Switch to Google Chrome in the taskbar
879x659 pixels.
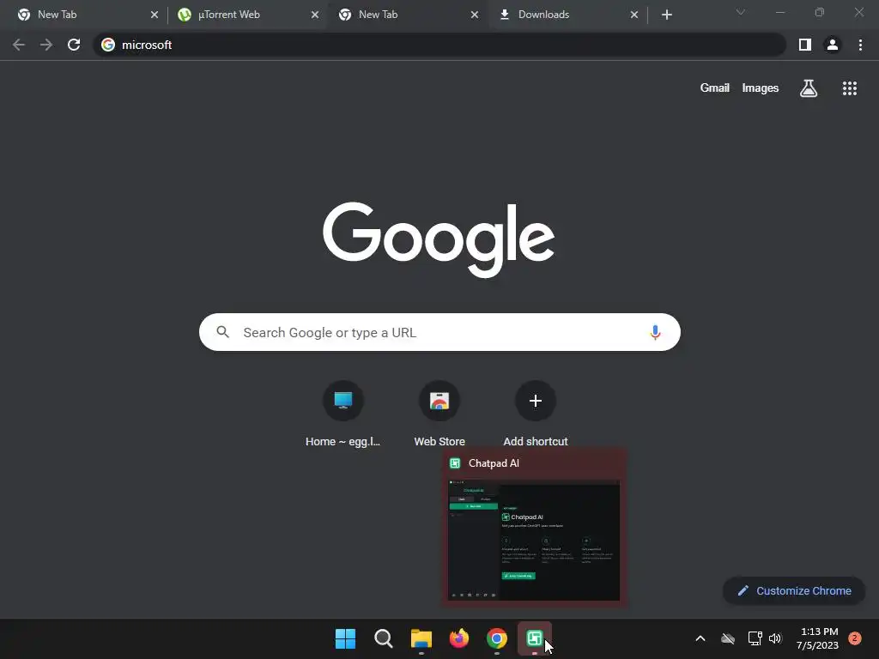[x=497, y=638]
